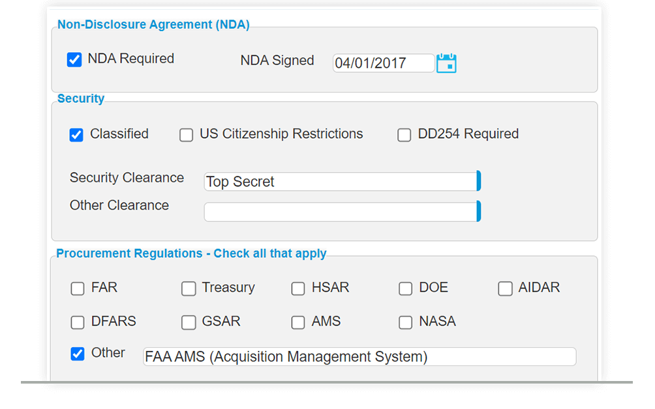The height and width of the screenshot is (409, 655).
Task: Expand the Security Clearance dropdown
Action: 478,181
